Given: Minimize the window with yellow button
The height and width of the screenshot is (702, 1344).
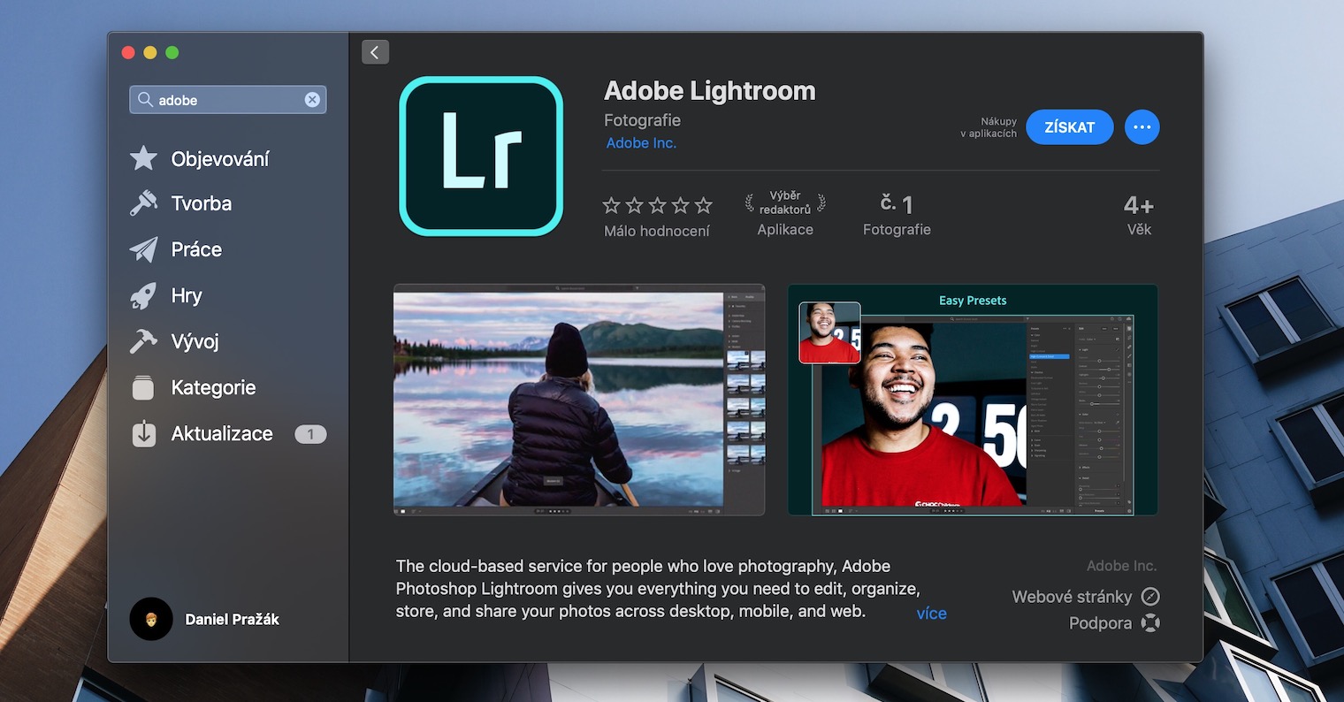Looking at the screenshot, I should (150, 53).
